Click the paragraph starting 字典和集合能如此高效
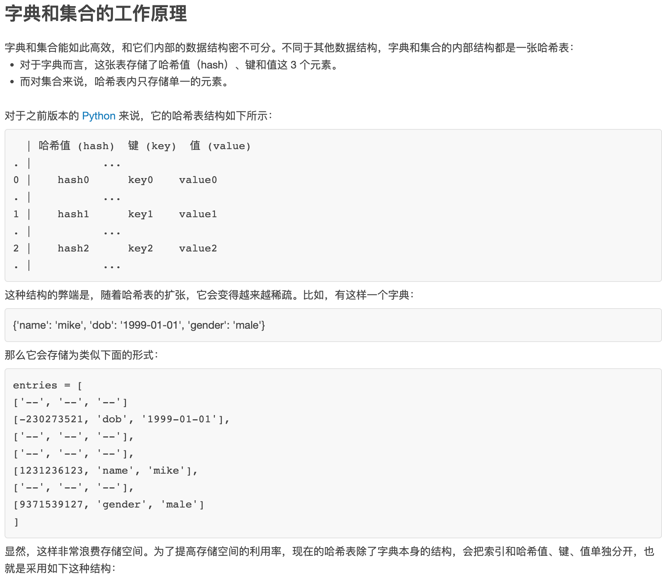Screen dimensions: 662x576 tap(289, 48)
